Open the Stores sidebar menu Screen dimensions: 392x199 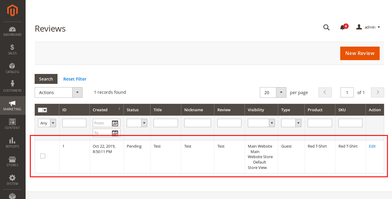(13, 162)
